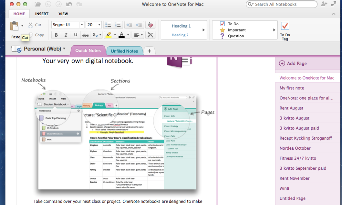The image size is (342, 205).
Task: Open the subscript options dropdown arrow
Action: pyautogui.click(x=100, y=35)
